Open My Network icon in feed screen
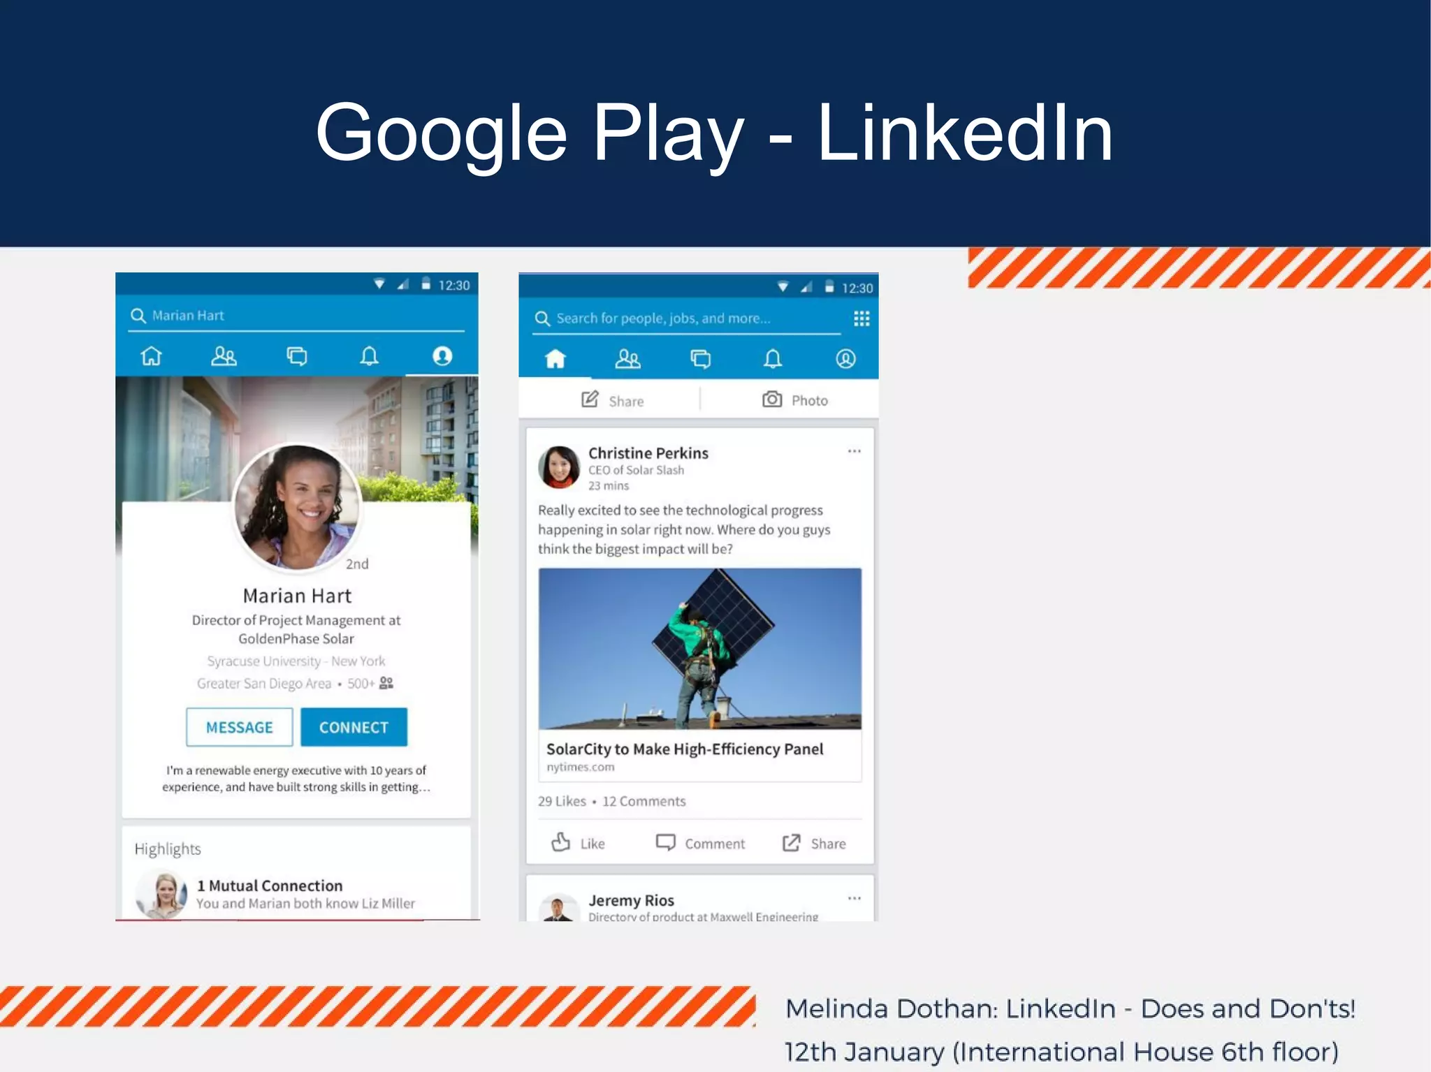Screen dimensions: 1431x1072 [627, 359]
